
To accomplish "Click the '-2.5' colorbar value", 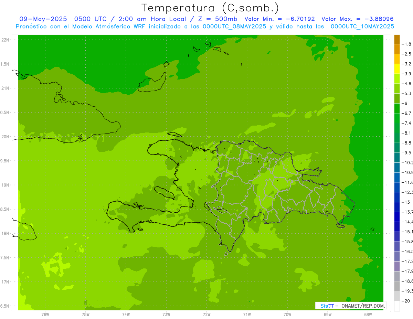I will tap(407, 54).
